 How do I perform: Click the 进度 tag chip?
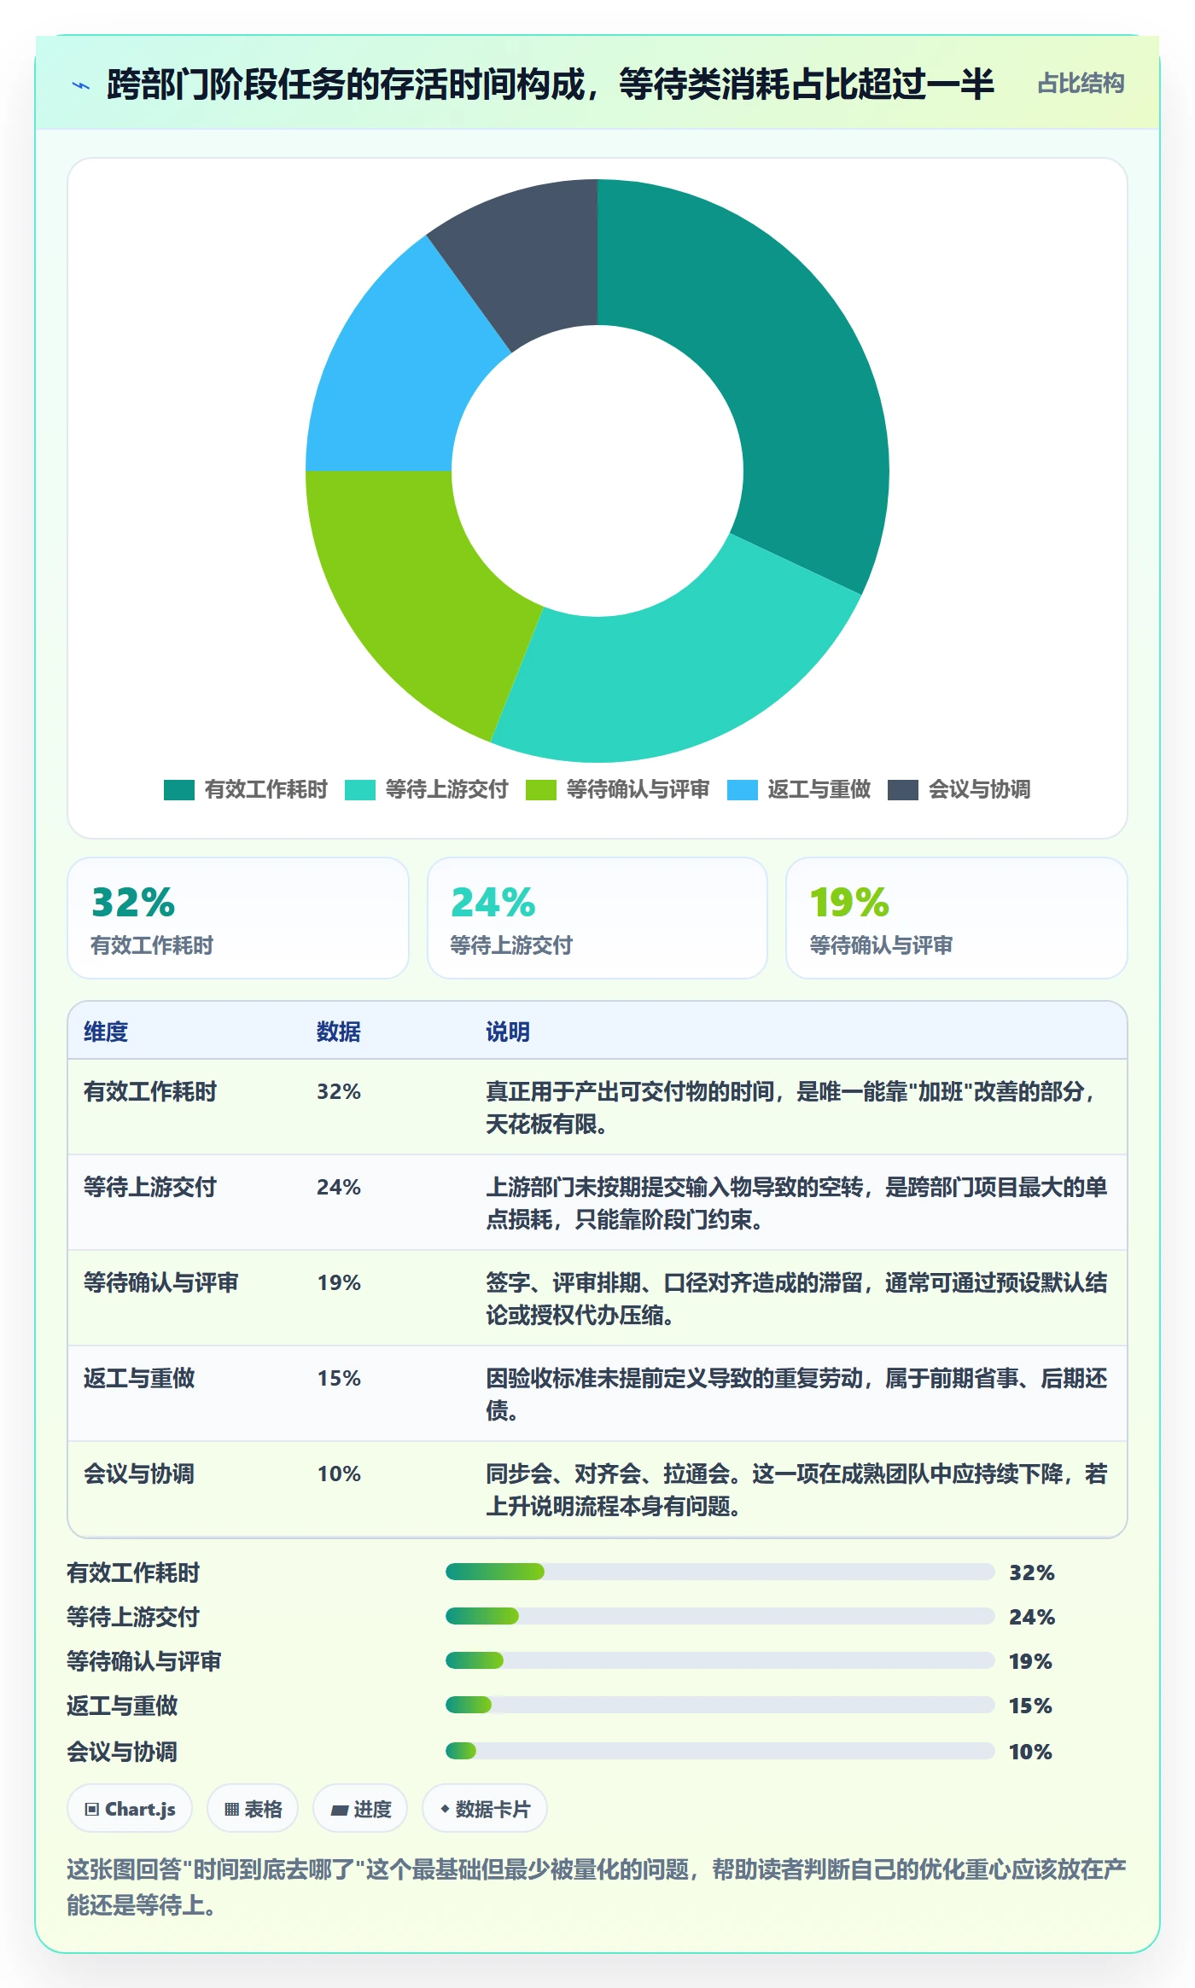coord(360,1809)
